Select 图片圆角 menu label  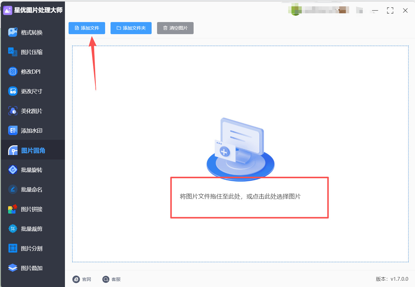[x=33, y=150]
